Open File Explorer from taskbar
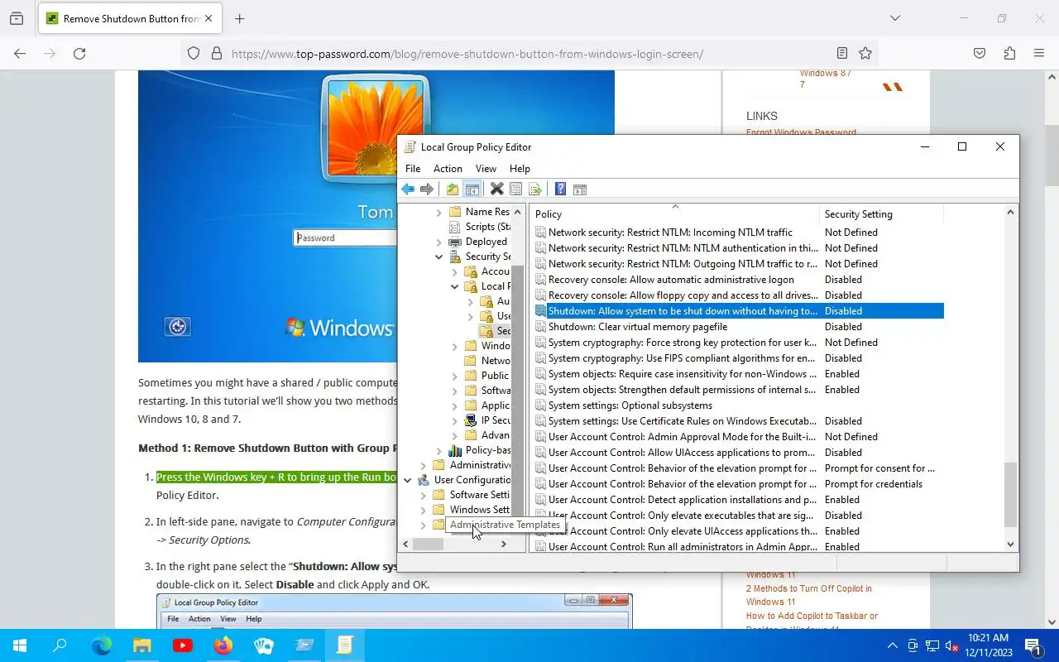1059x662 pixels. pyautogui.click(x=142, y=645)
